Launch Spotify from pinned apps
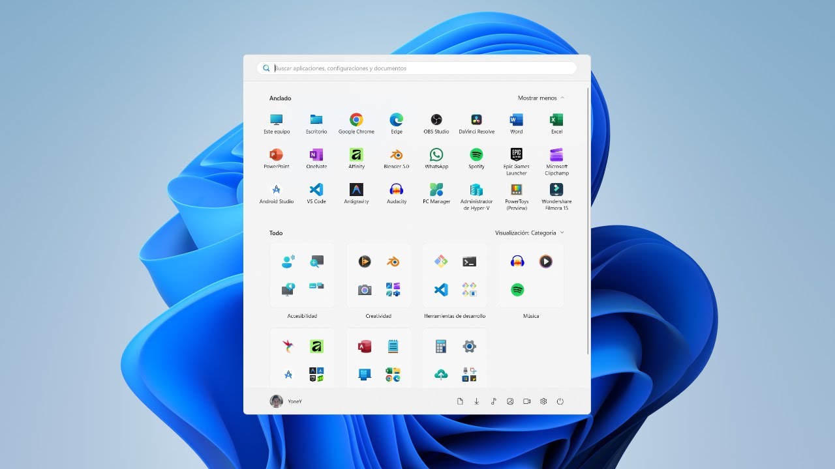Image resolution: width=835 pixels, height=469 pixels. coord(477,158)
